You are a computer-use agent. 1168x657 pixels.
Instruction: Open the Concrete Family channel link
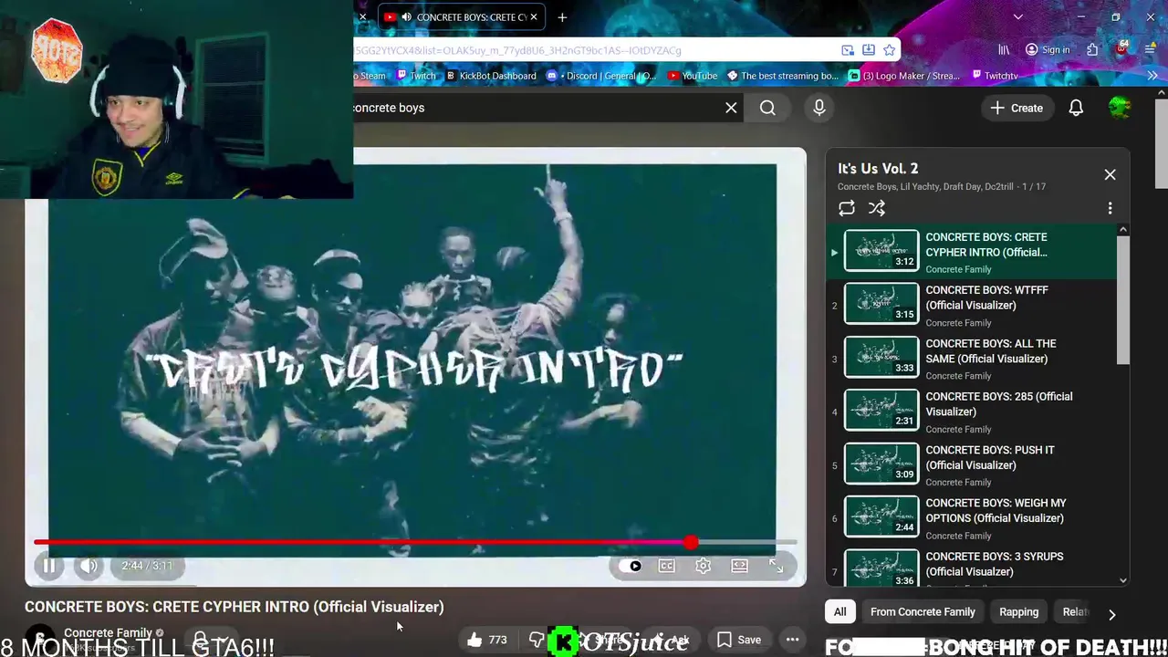tap(108, 632)
